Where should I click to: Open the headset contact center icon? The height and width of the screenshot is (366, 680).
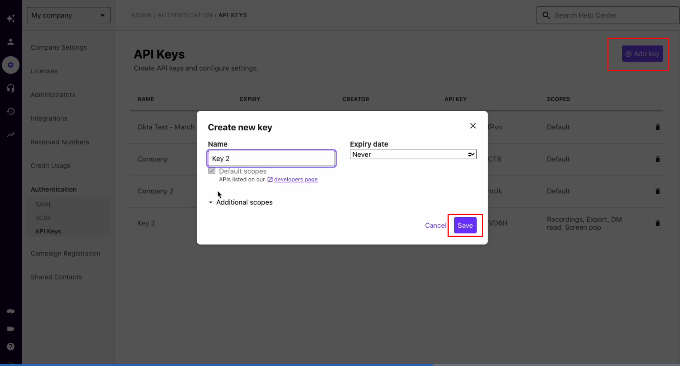11,88
